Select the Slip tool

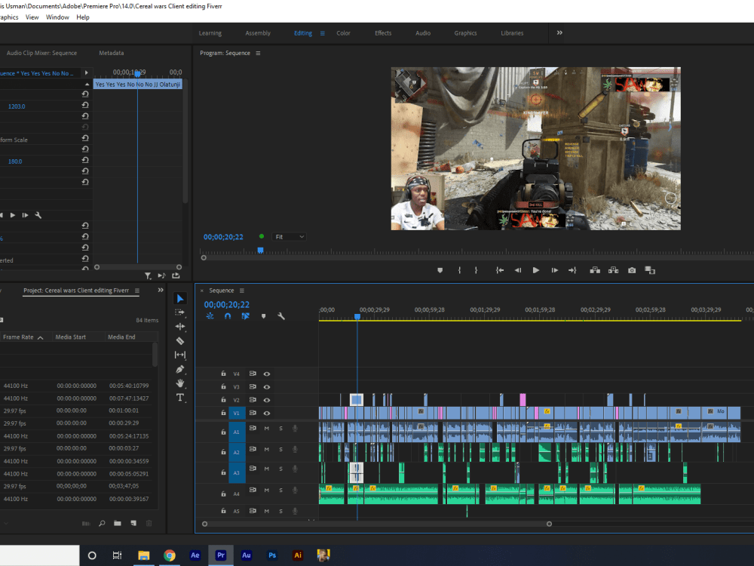[180, 355]
